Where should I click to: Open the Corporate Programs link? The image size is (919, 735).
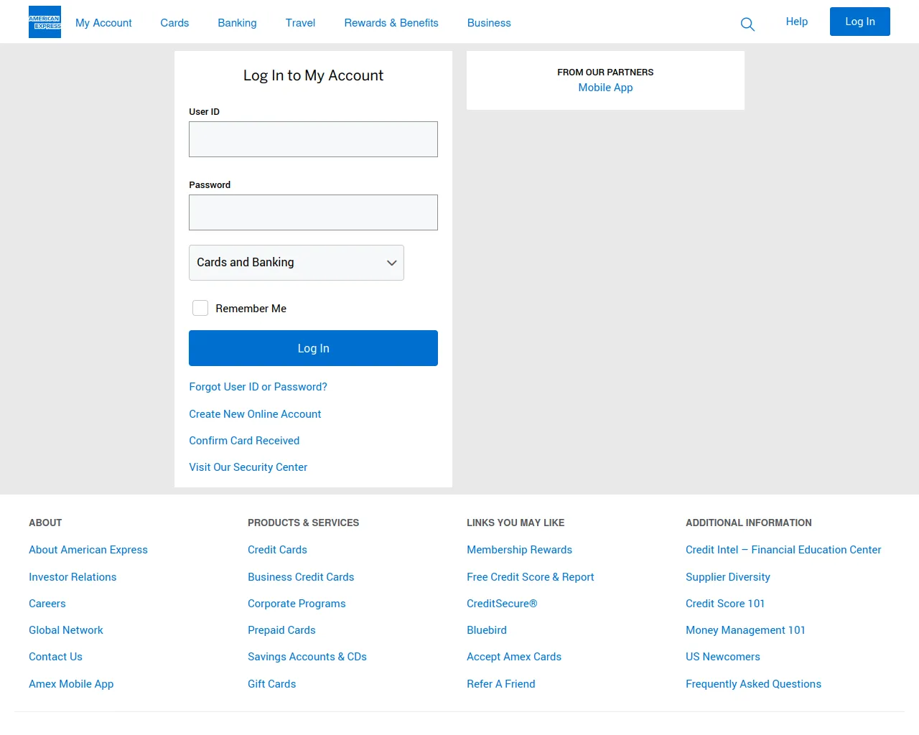point(297,604)
